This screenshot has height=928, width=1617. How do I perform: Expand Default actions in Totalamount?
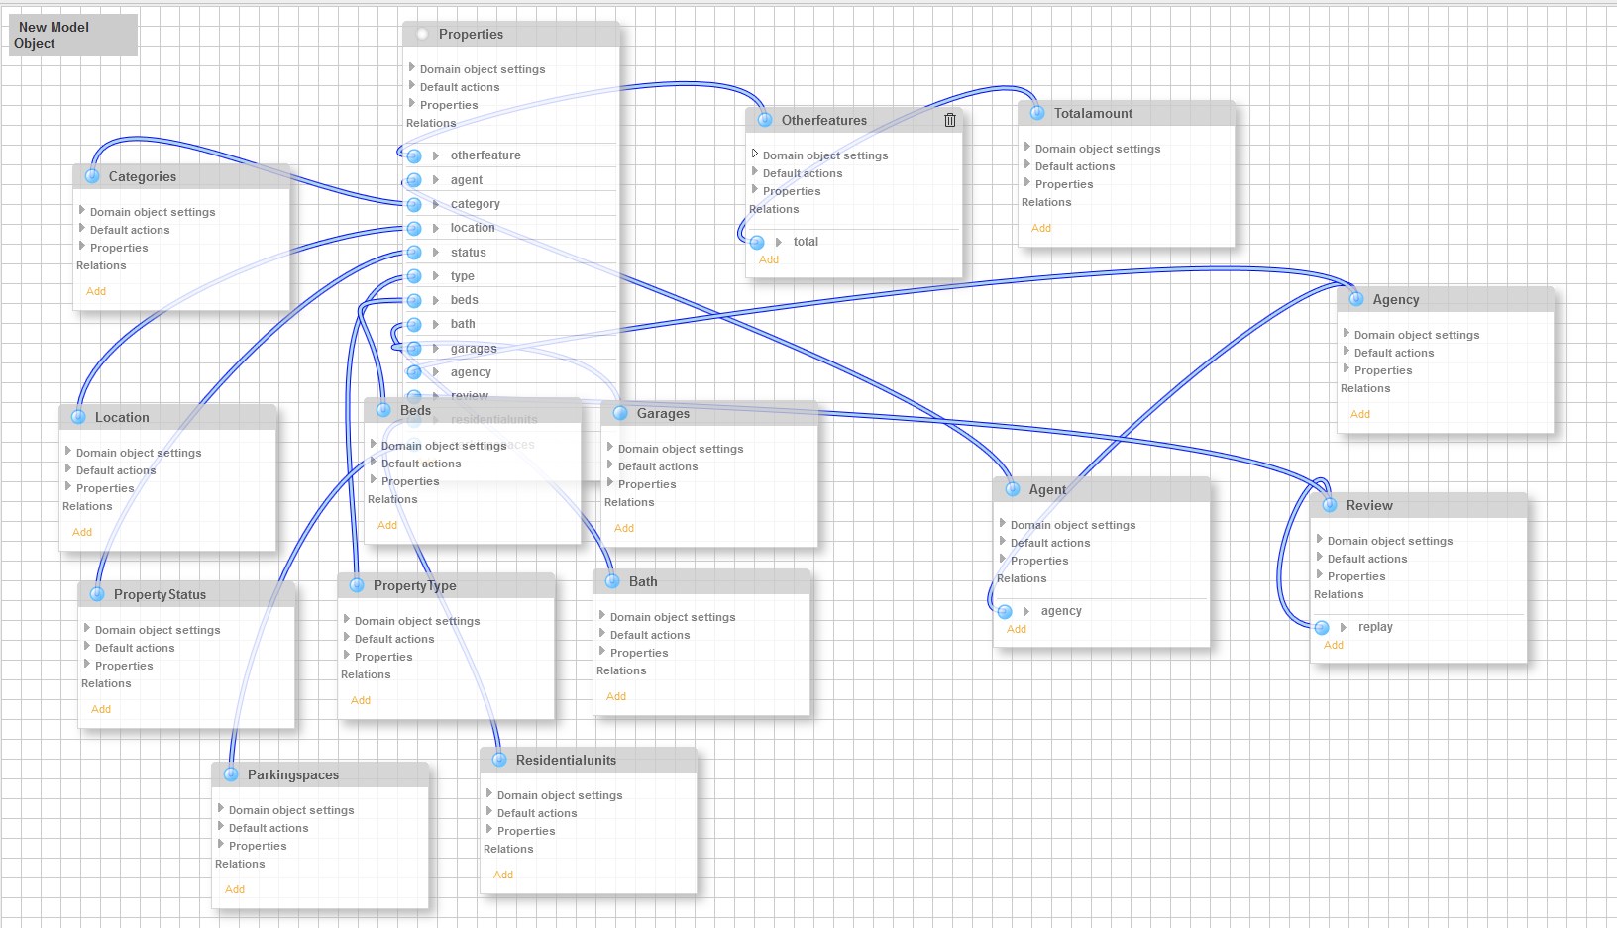pos(1027,165)
